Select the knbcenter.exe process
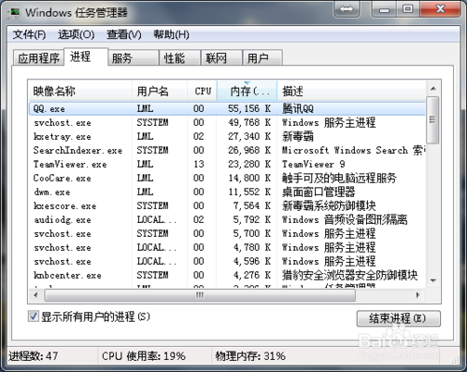The width and height of the screenshot is (467, 372). [227, 275]
